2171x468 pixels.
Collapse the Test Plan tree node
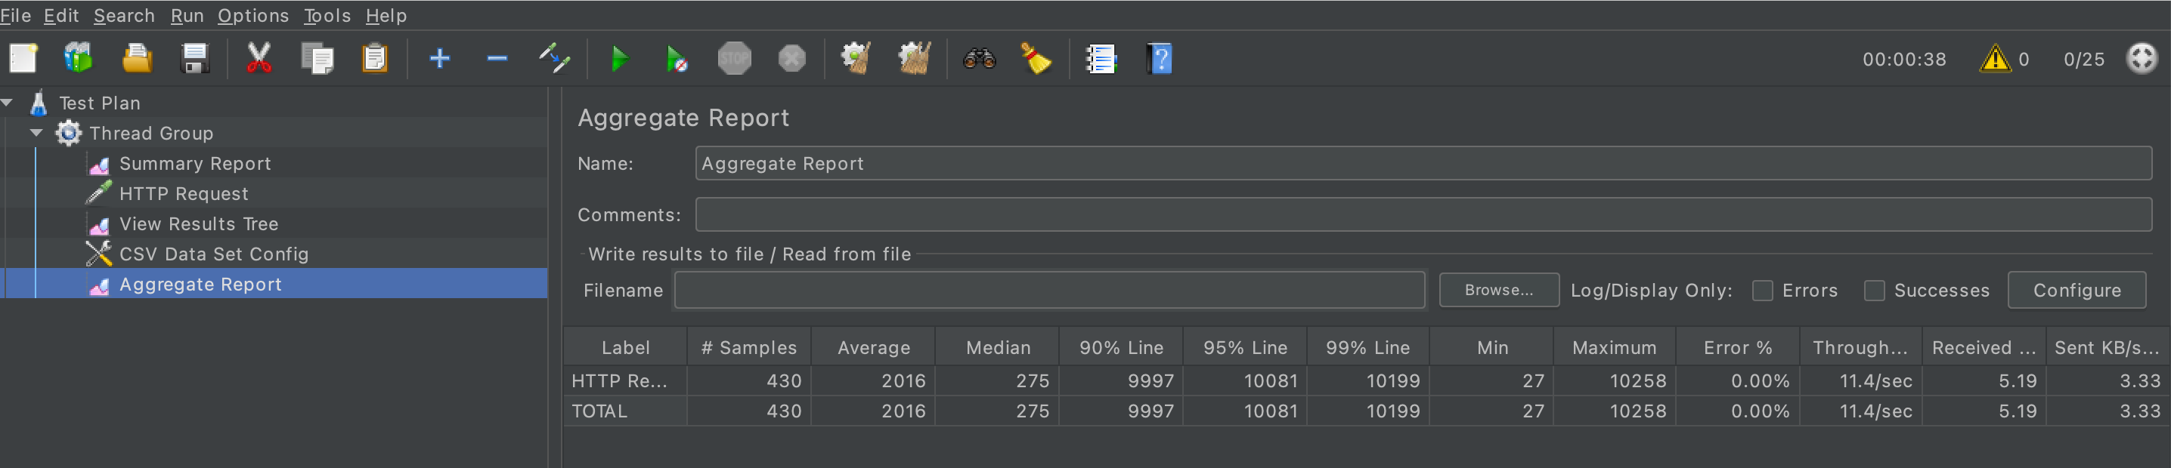[8, 103]
